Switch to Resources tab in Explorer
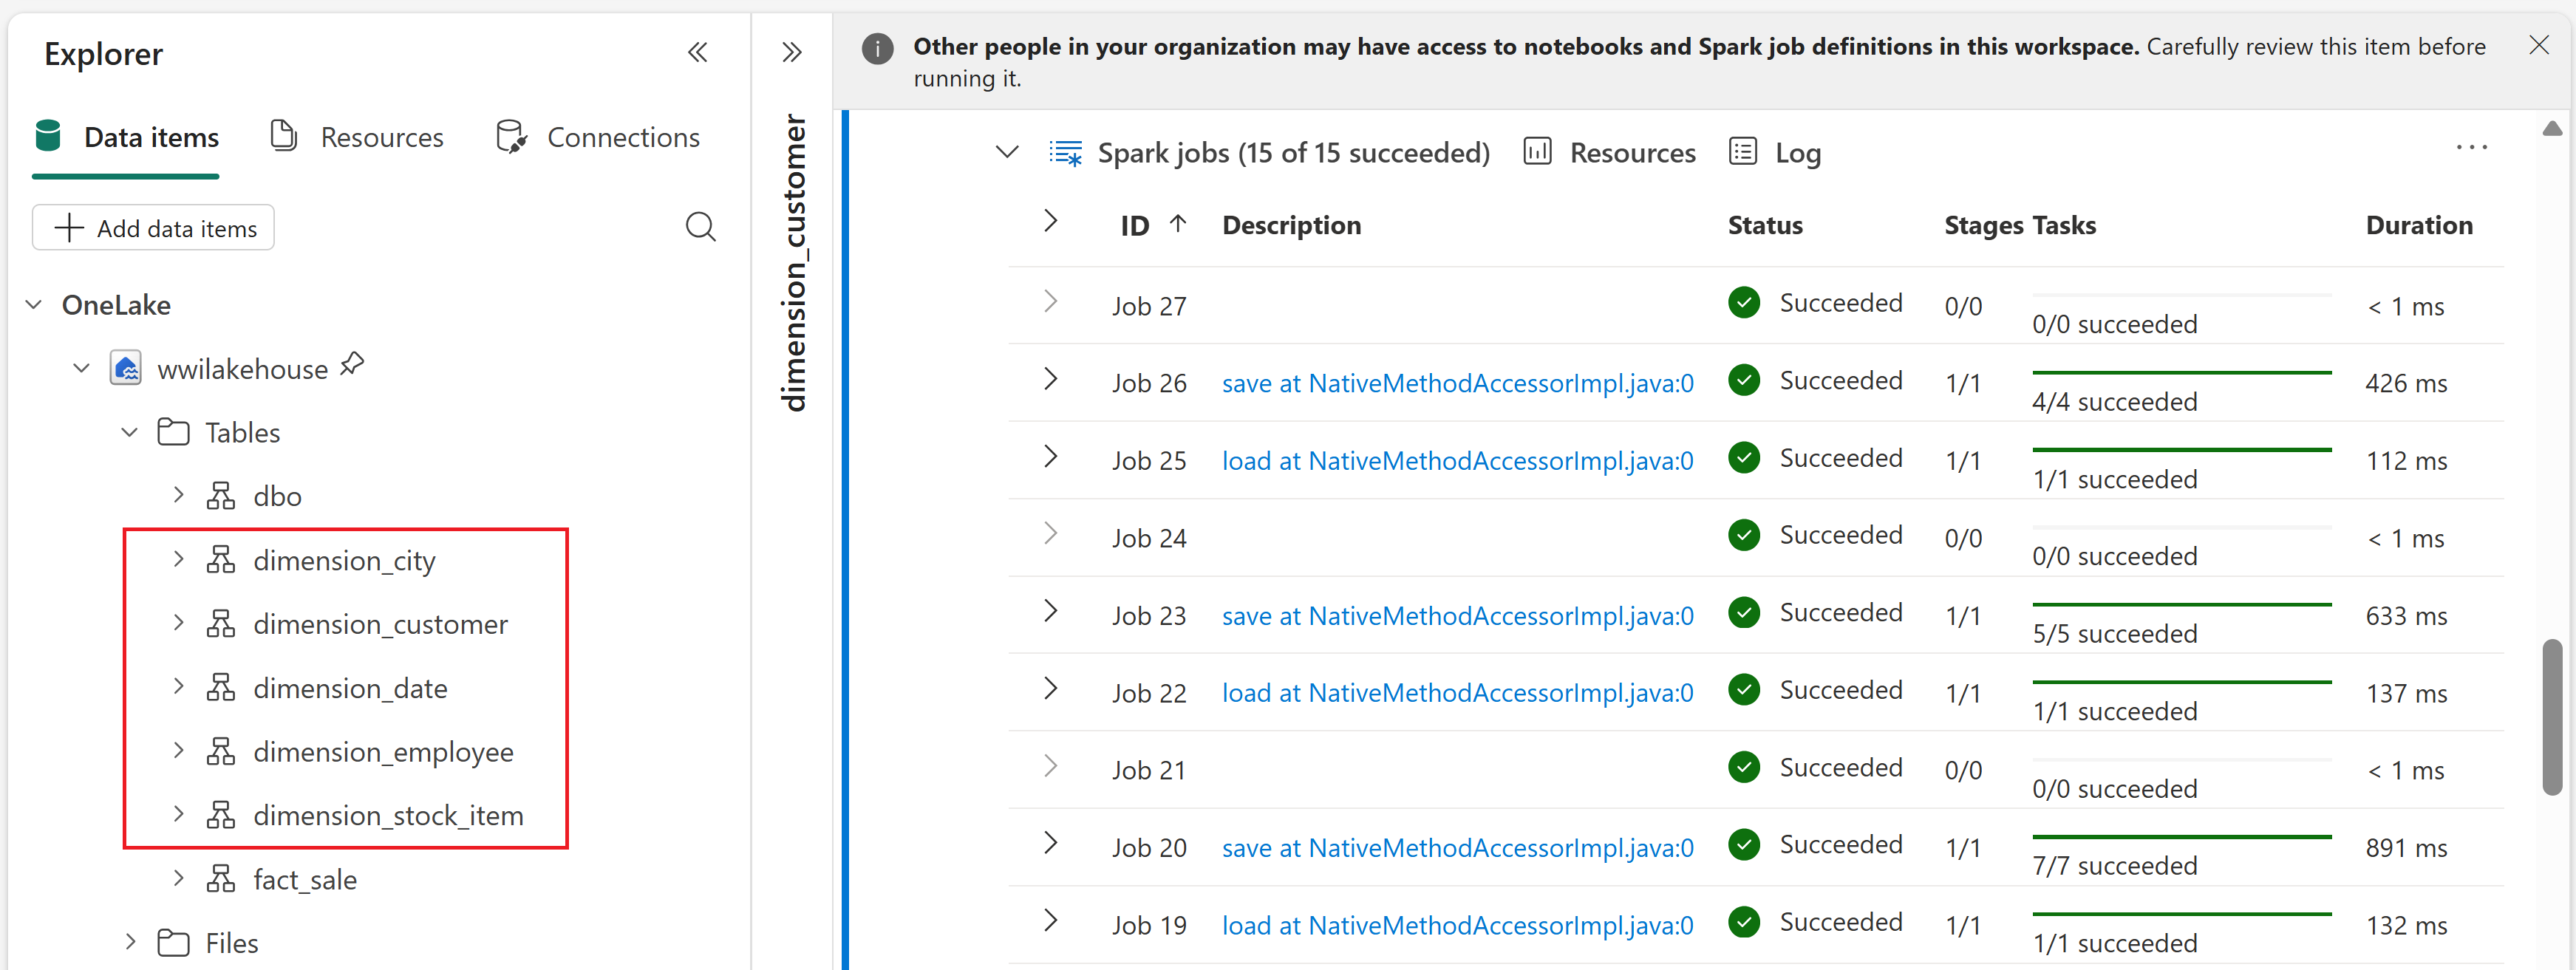2576x970 pixels. [x=357, y=137]
